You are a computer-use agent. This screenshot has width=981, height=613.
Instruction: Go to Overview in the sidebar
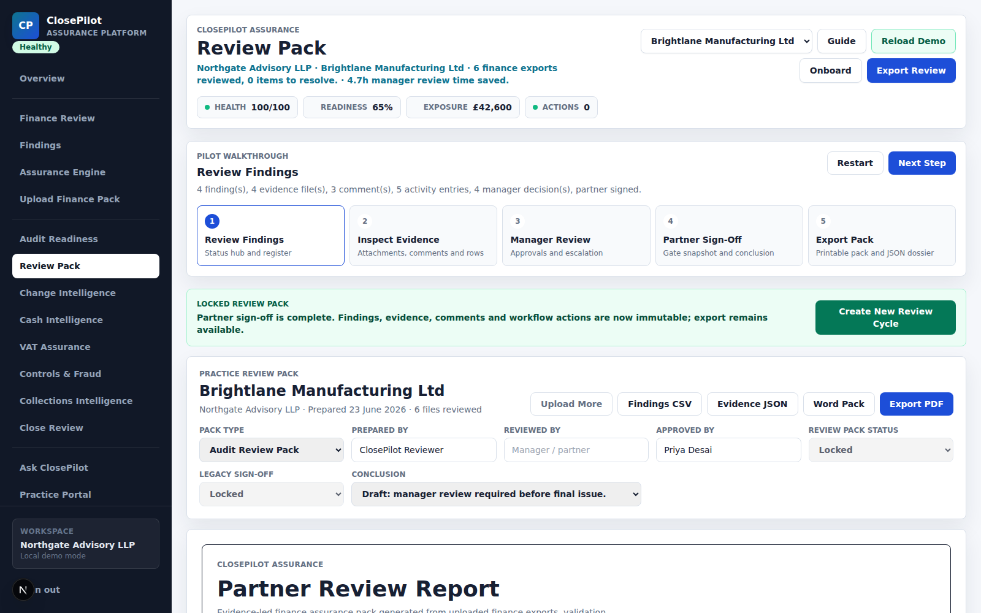[86, 78]
